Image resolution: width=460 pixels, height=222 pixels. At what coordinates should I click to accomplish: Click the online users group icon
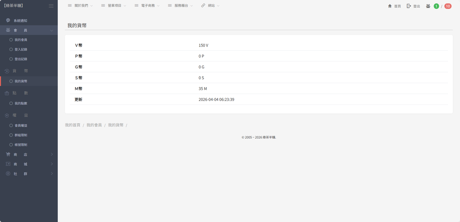428,6
